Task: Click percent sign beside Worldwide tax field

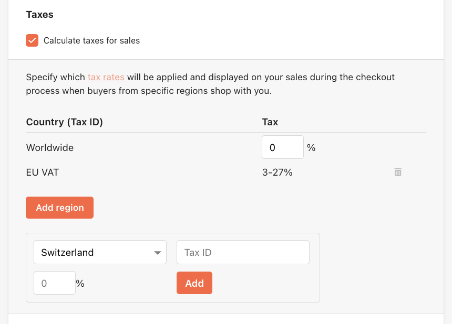Action: [x=311, y=148]
